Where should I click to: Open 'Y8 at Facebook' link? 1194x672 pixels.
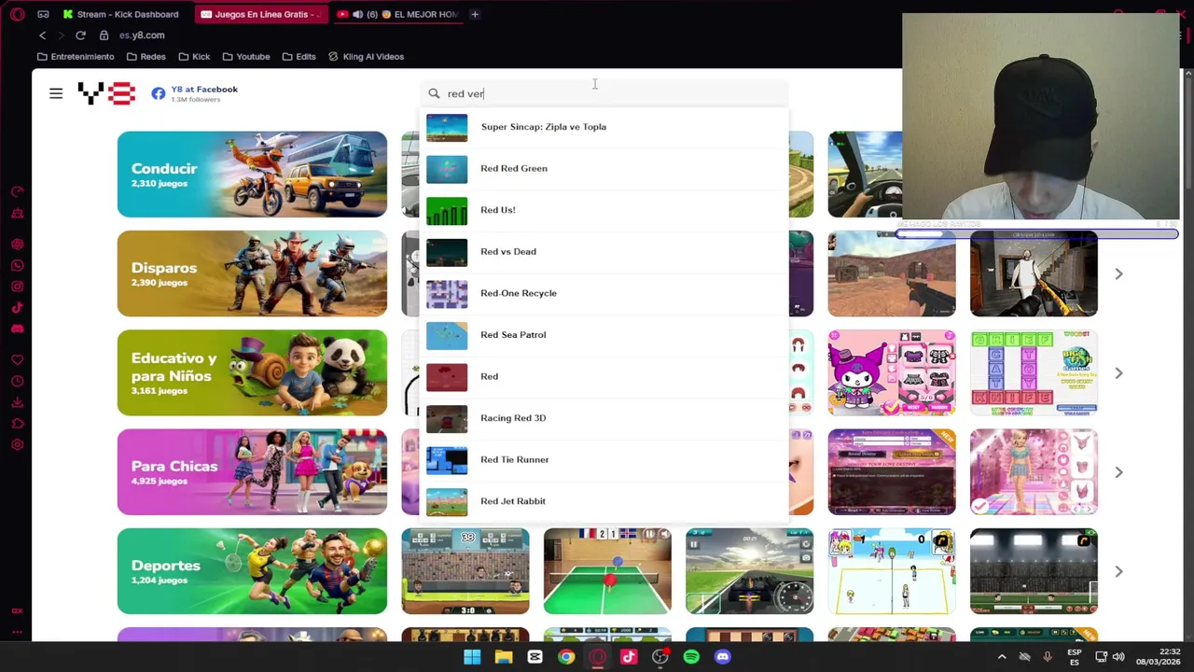pos(204,90)
